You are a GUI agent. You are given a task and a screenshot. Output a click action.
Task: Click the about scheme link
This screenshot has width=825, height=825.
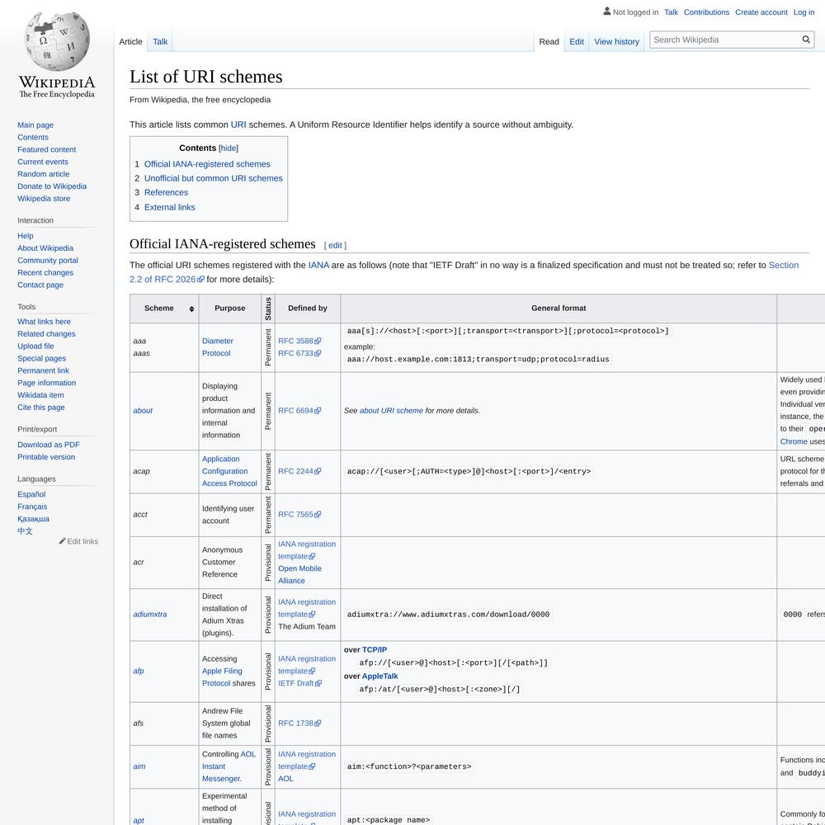[143, 410]
